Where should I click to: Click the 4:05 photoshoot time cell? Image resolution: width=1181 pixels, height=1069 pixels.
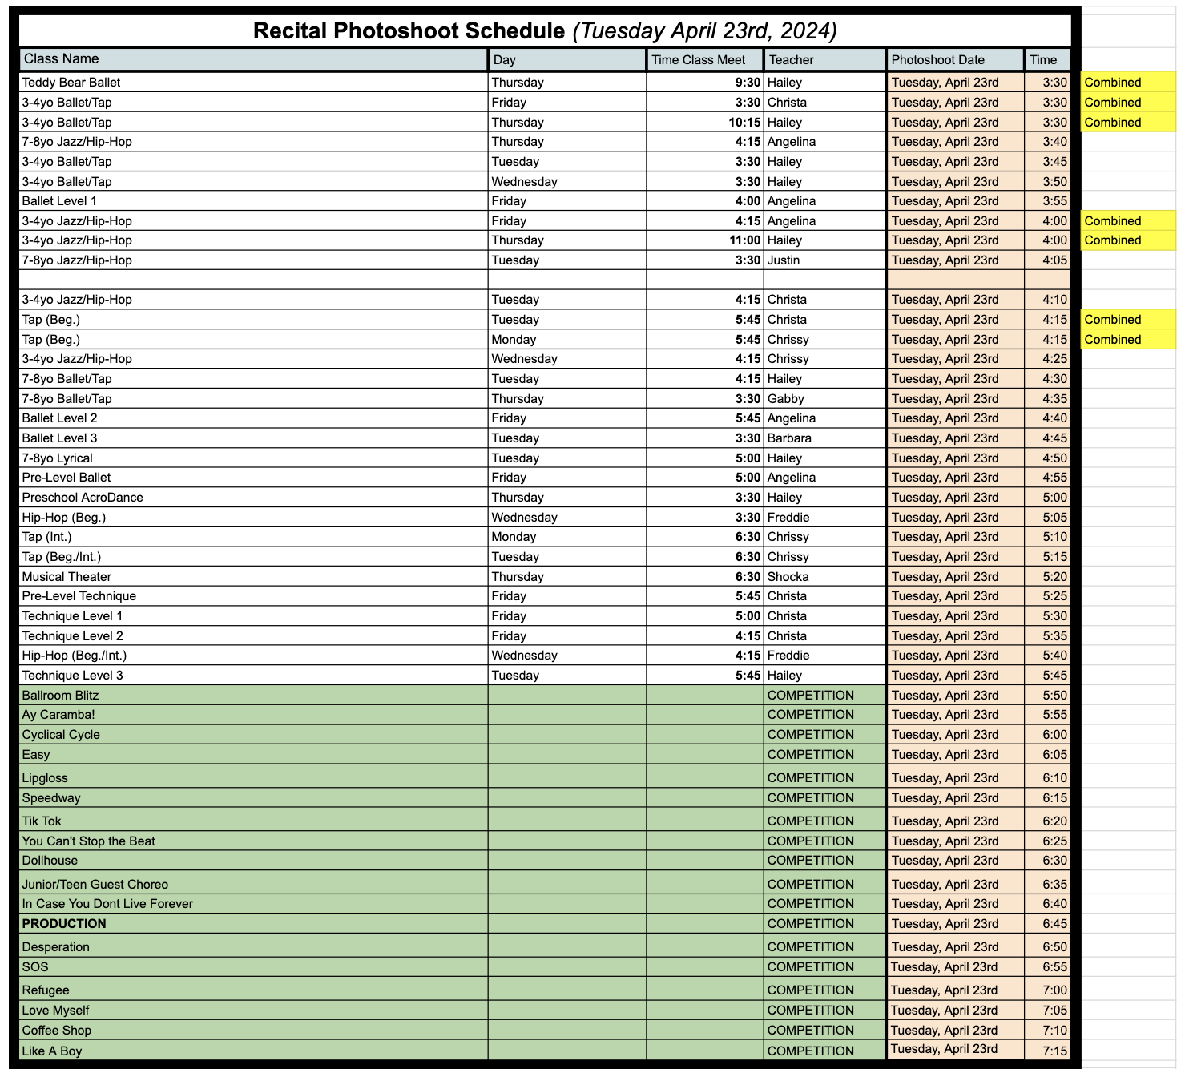[x=1048, y=260]
